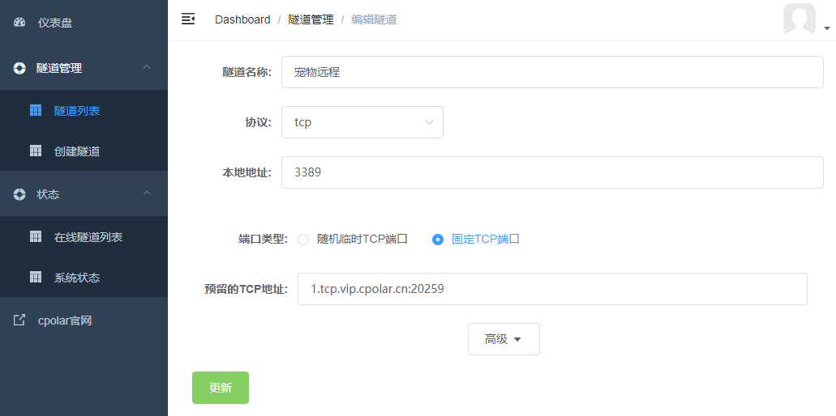
Task: Go to Dashboard breadcrumb
Action: 242,19
